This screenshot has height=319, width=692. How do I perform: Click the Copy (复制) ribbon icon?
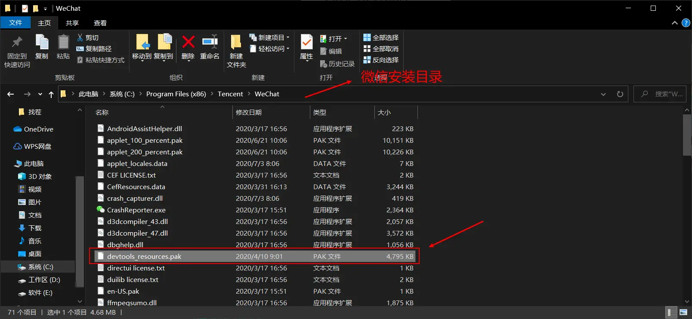(x=42, y=42)
